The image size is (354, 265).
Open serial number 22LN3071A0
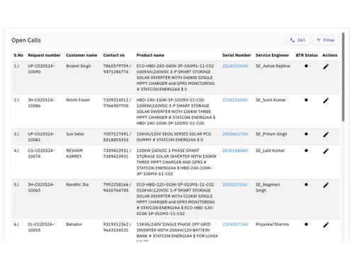coord(235,224)
